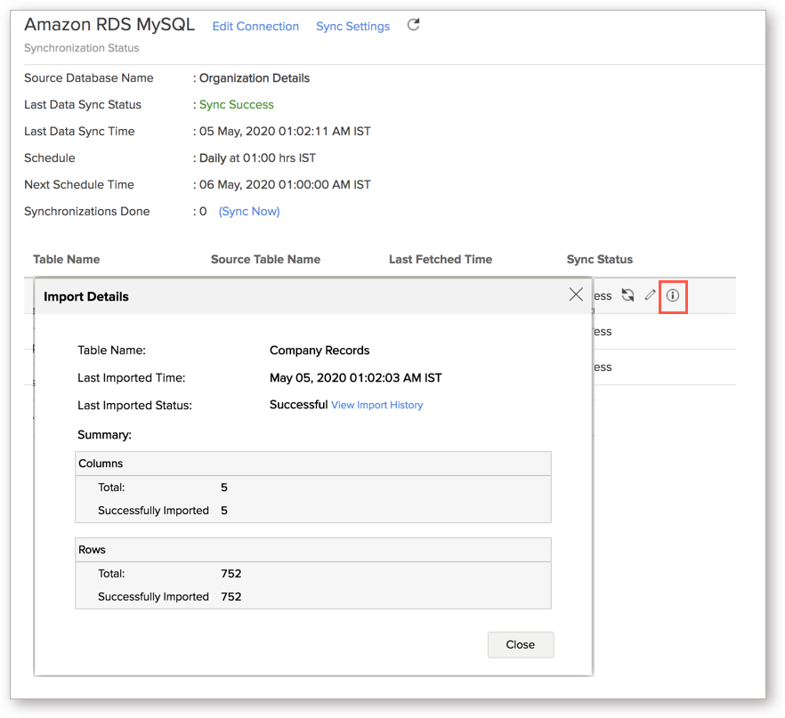Click the Sync Success status text
Screen dimensions: 785x718
pyautogui.click(x=237, y=105)
